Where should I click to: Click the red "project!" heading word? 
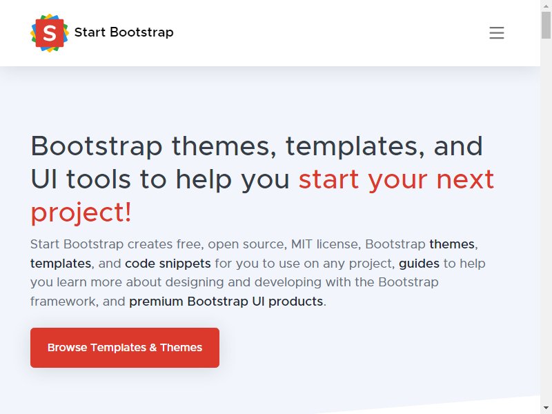click(x=81, y=213)
